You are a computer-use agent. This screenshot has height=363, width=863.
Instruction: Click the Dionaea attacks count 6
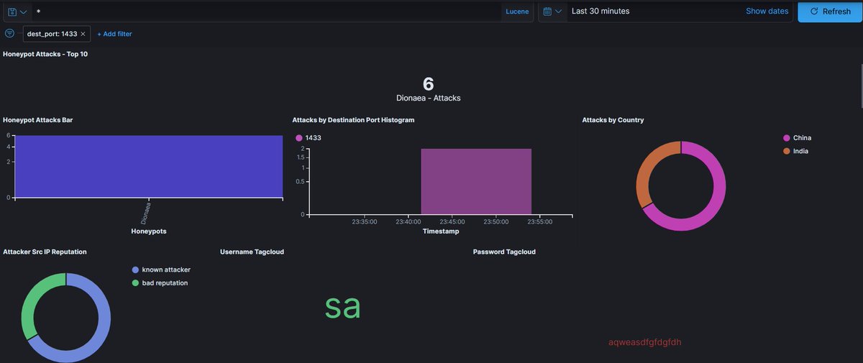429,83
